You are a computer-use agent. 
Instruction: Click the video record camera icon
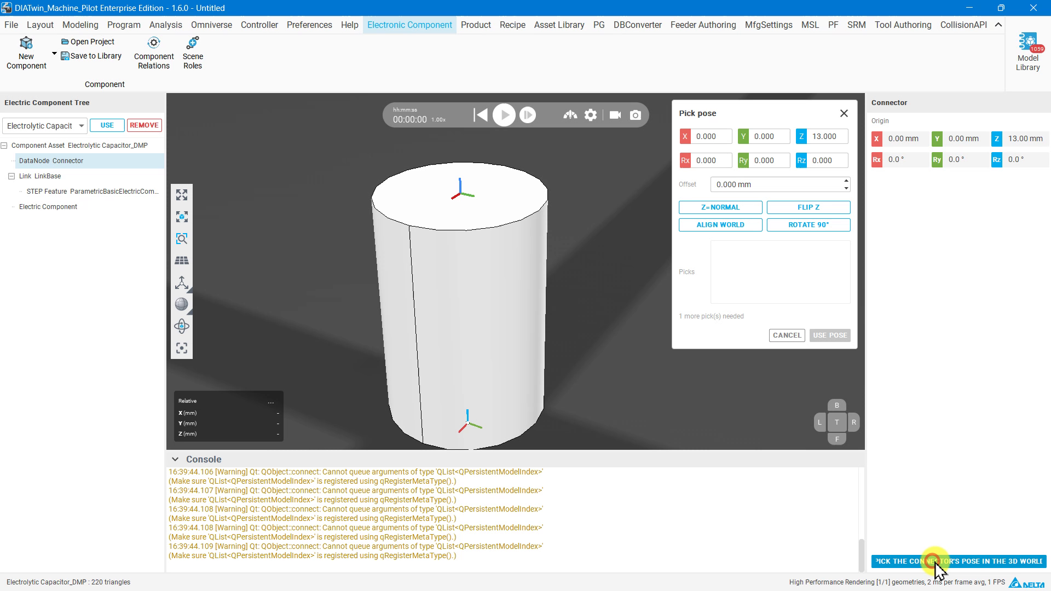click(x=615, y=115)
